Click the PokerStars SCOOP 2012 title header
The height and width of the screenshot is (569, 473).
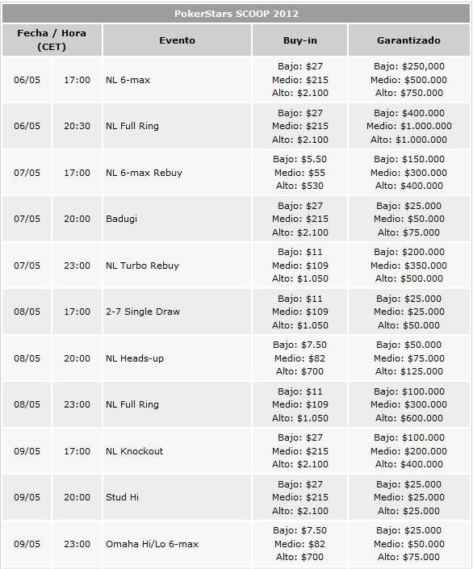point(236,14)
